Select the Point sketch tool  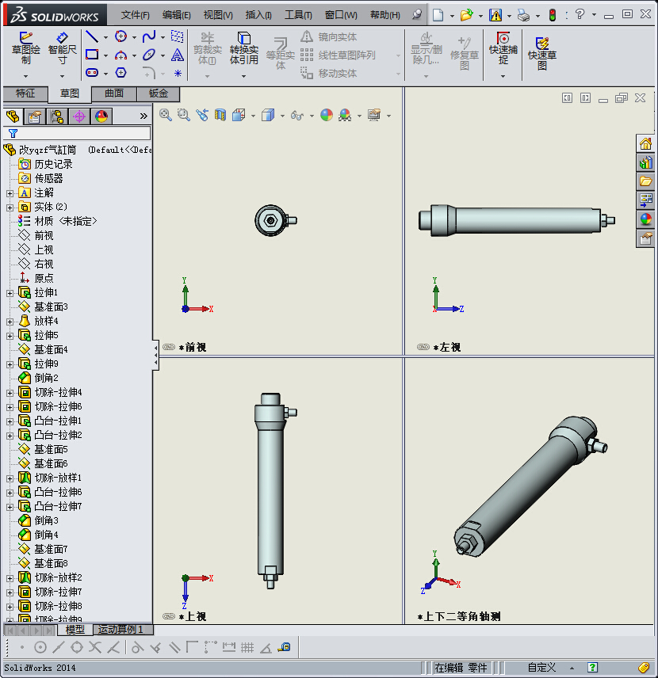coord(178,73)
